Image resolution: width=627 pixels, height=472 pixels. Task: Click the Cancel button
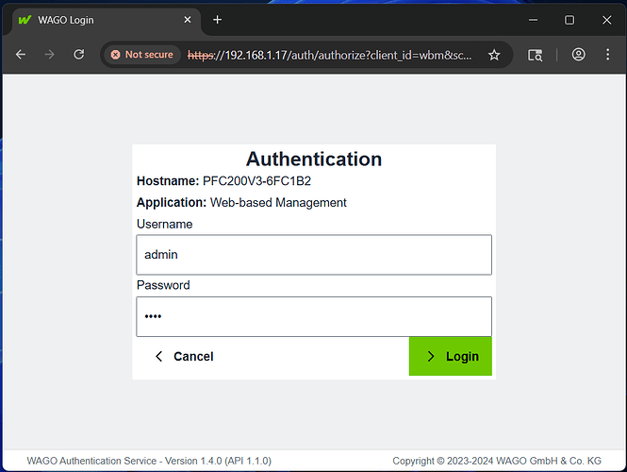(x=185, y=356)
